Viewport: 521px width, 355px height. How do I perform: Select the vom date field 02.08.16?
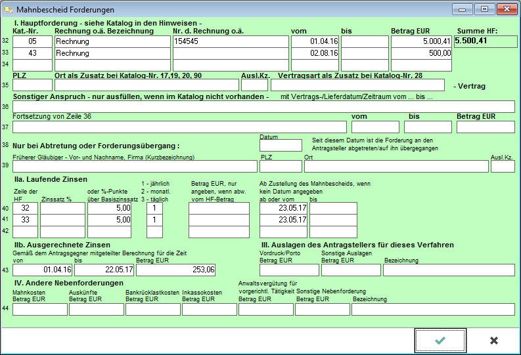point(315,53)
